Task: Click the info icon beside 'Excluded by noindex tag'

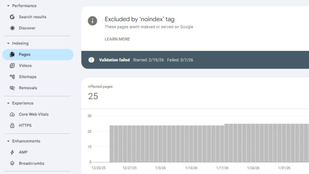Action: click(x=92, y=21)
